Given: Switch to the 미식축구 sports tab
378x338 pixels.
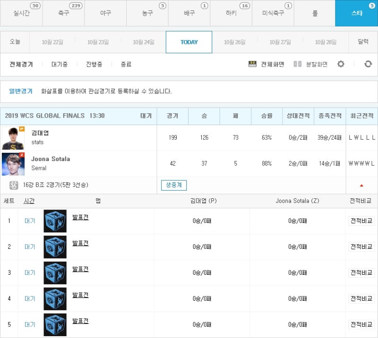Looking at the screenshot, I should click(x=273, y=13).
